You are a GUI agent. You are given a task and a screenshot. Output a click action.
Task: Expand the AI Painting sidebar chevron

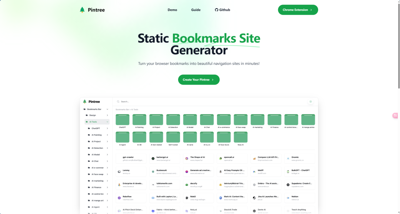click(107, 135)
